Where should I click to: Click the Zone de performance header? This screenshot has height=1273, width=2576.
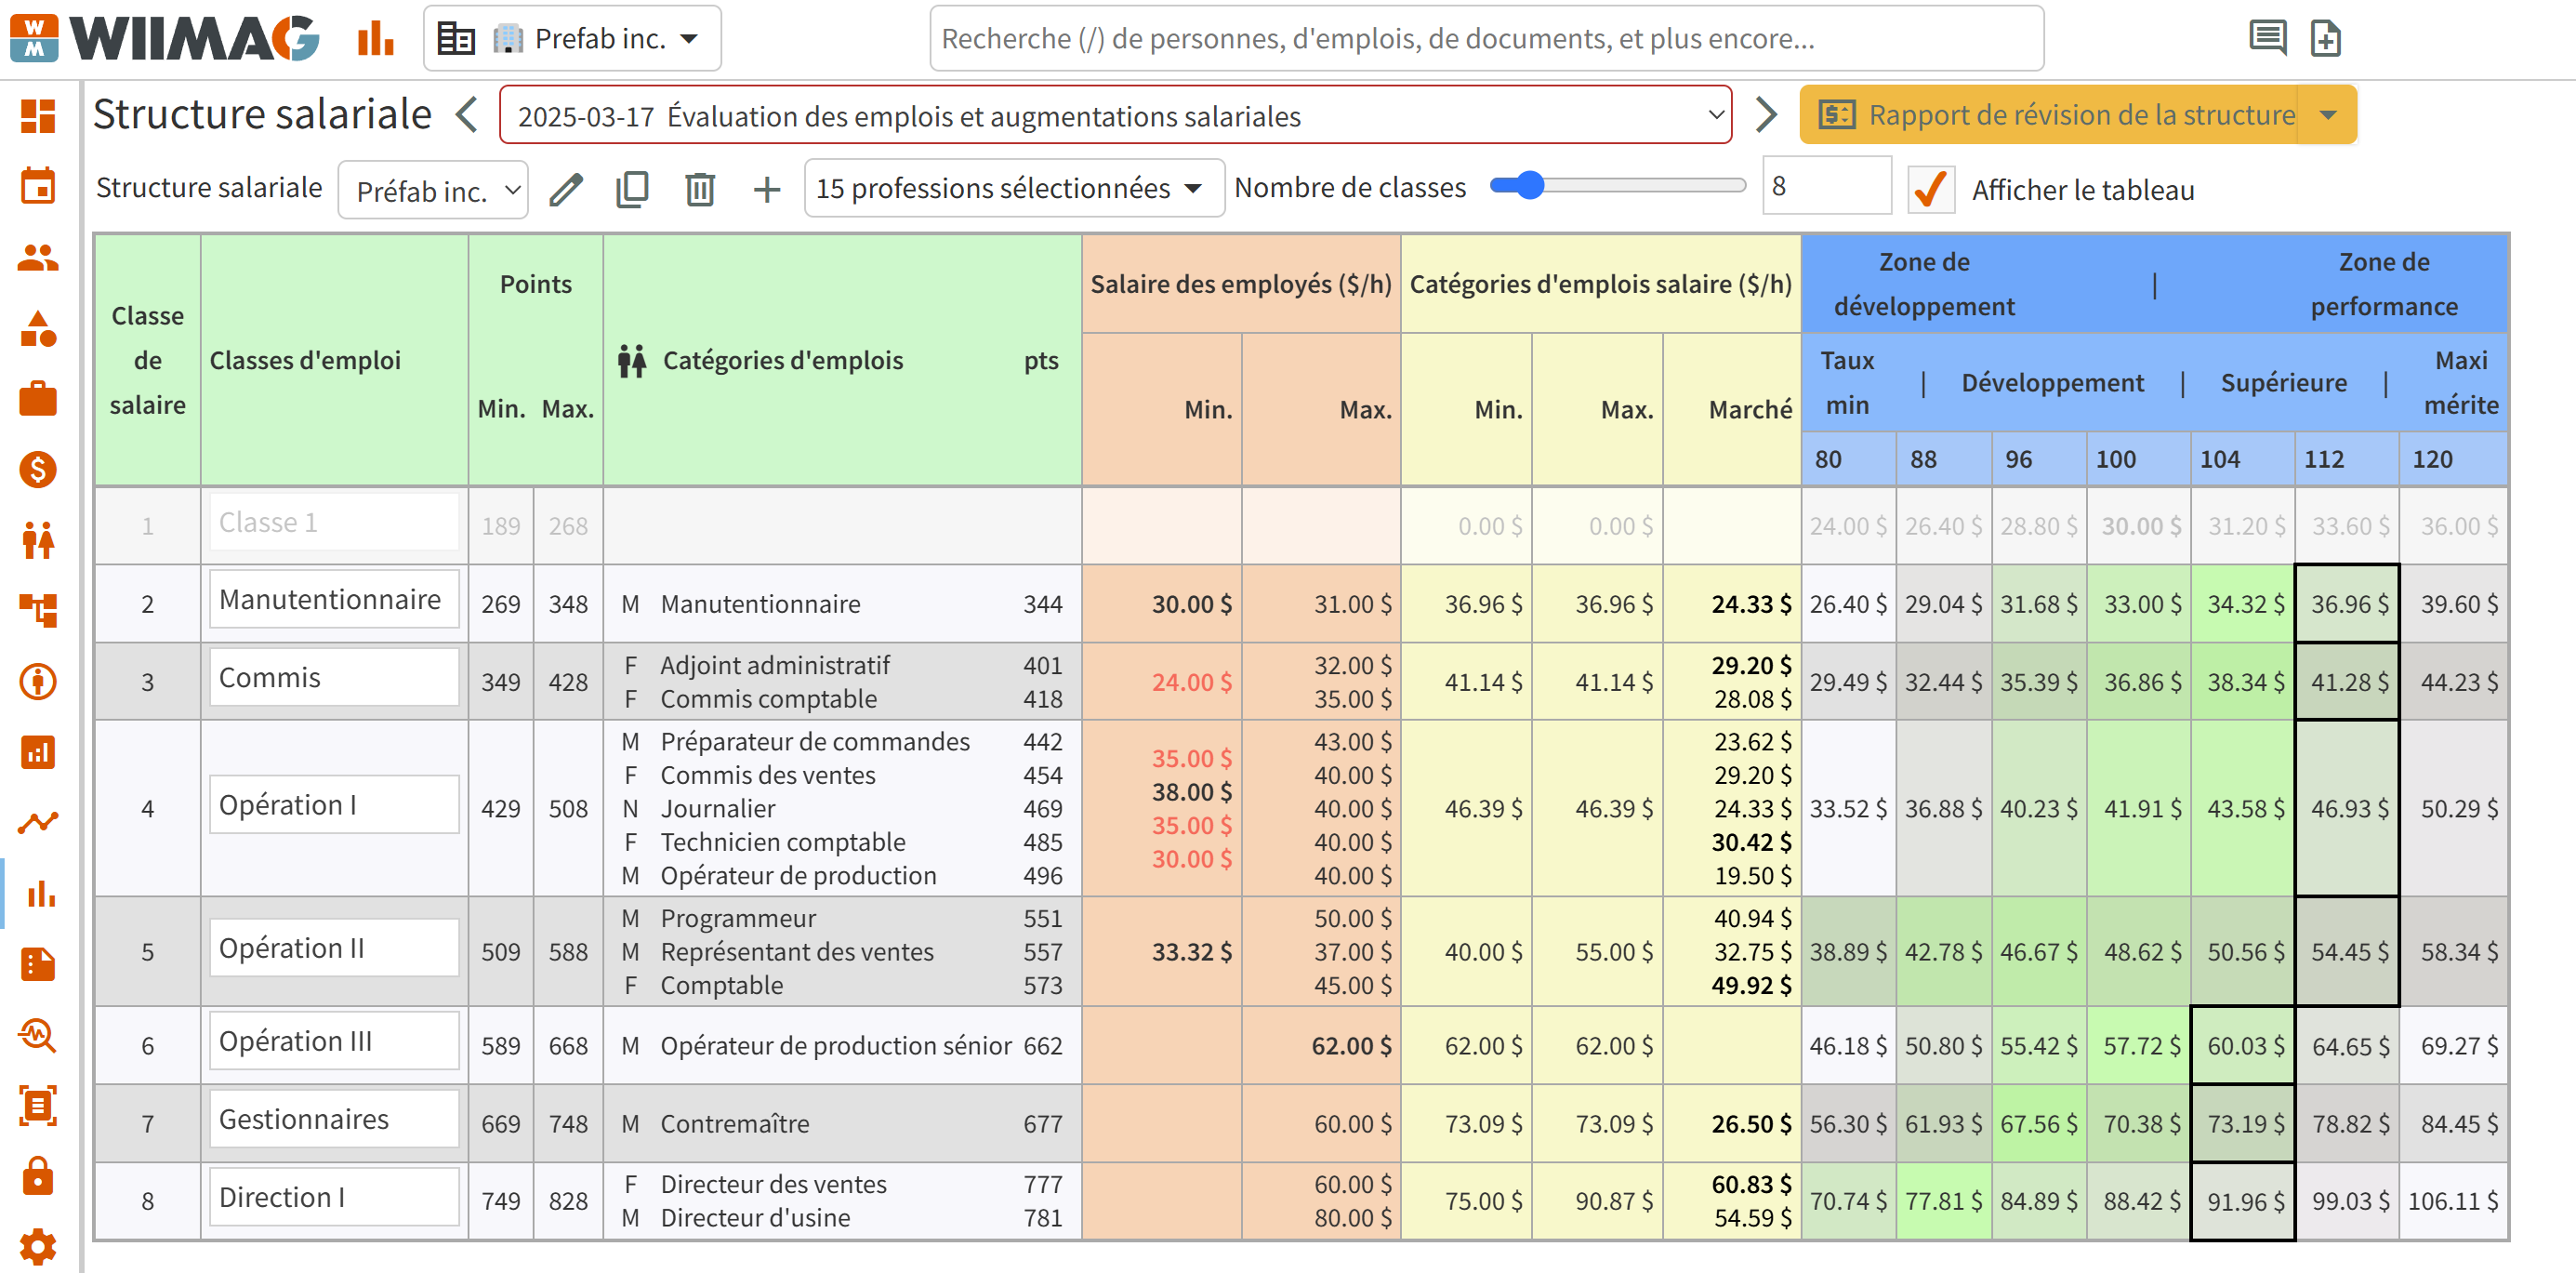(x=2383, y=284)
